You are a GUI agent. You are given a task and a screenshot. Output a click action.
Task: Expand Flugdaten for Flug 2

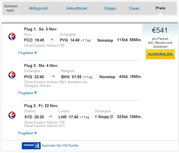(28, 93)
